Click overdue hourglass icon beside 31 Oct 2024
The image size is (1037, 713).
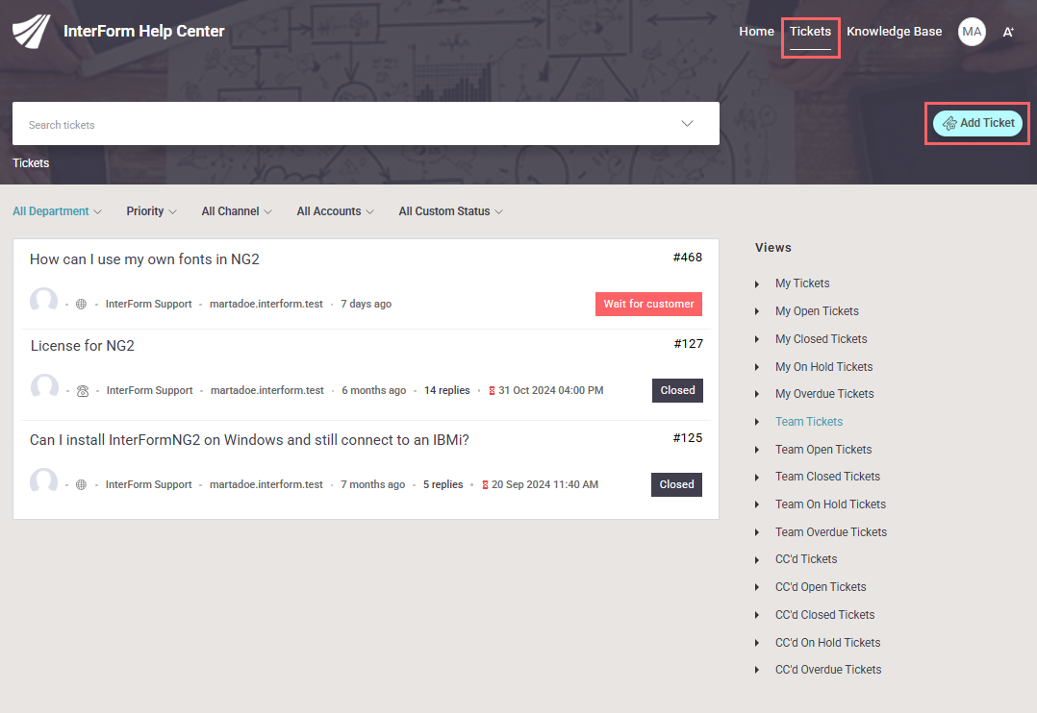click(492, 390)
